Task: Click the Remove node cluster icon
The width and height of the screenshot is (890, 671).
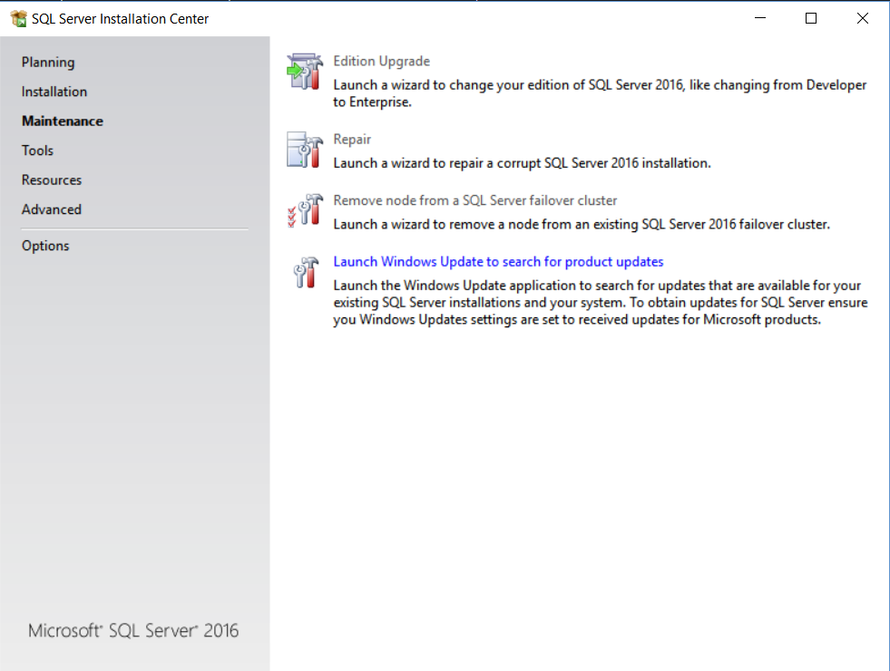Action: 305,210
